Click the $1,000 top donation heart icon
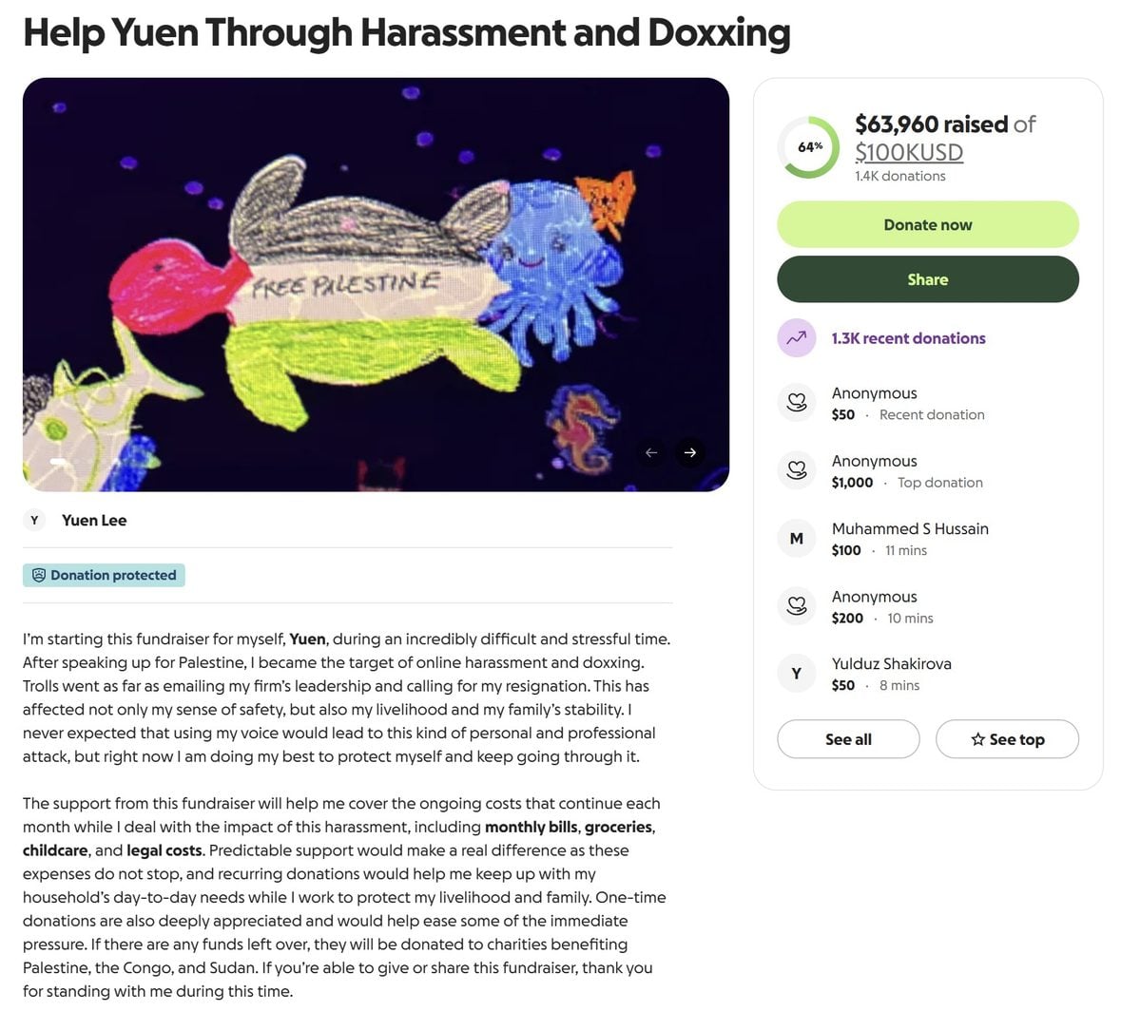 [x=797, y=471]
